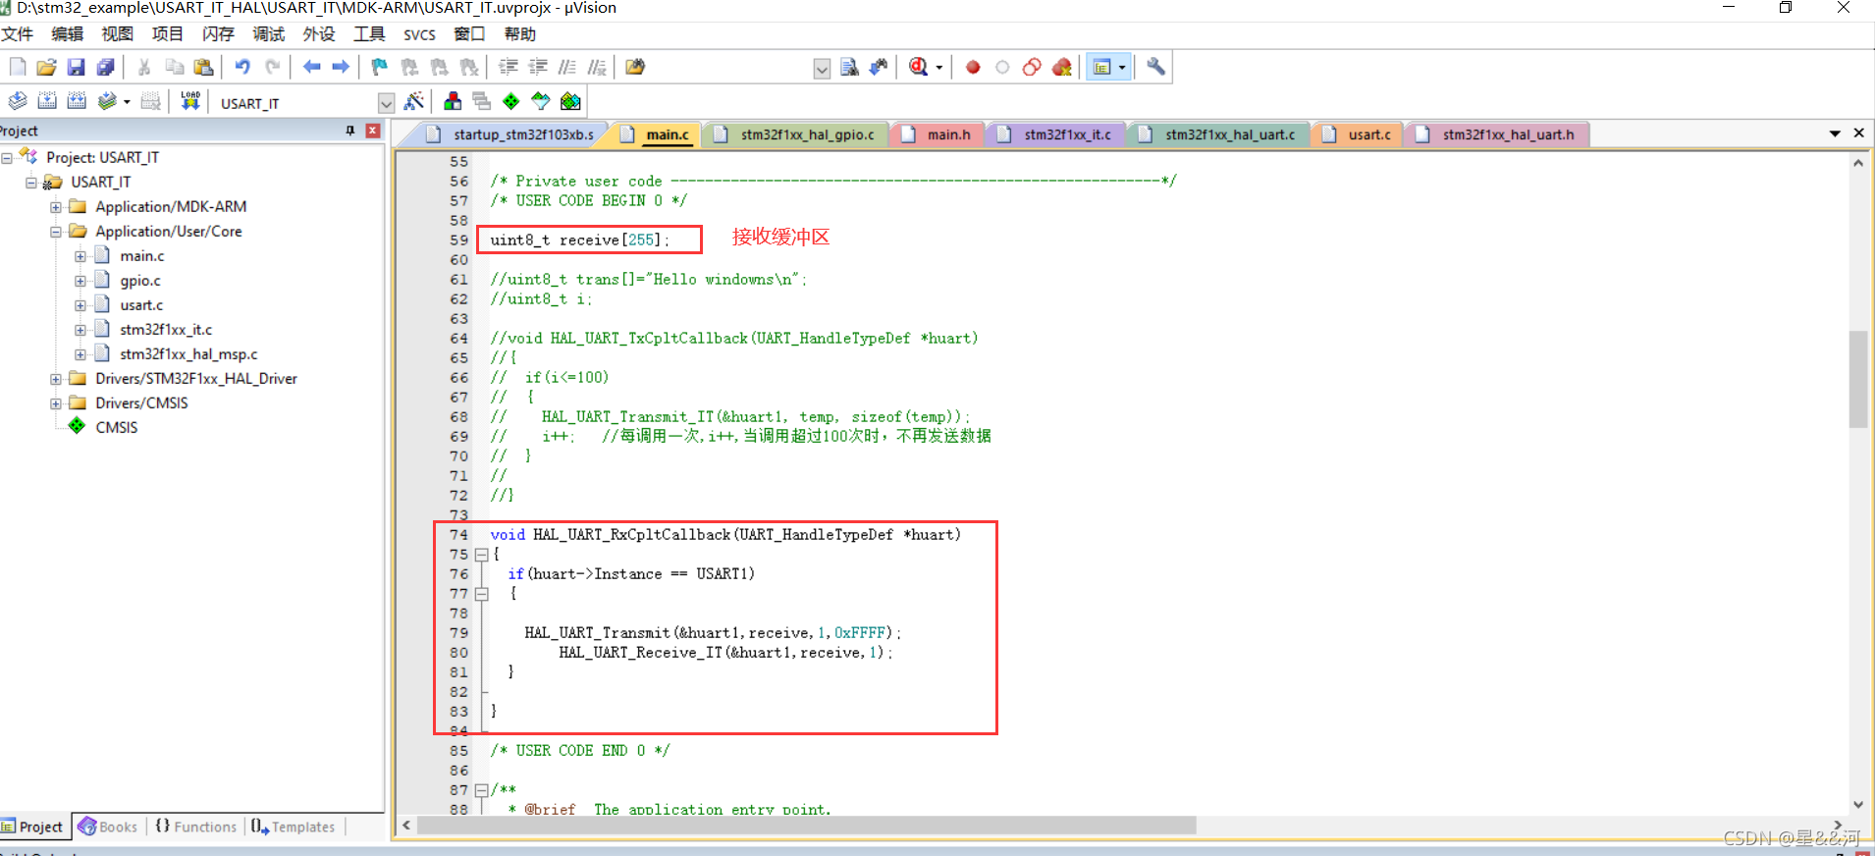Click the vertical scrollbar thumb of the editor

[1857, 379]
